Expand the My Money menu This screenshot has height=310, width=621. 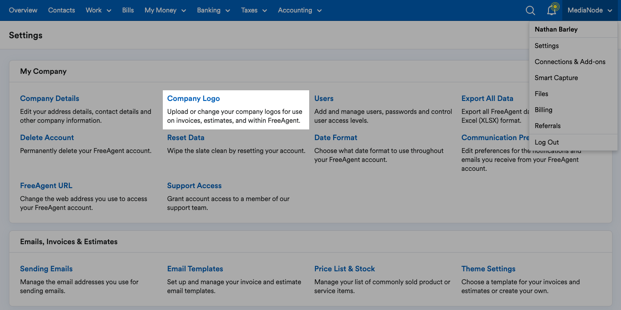click(x=165, y=10)
